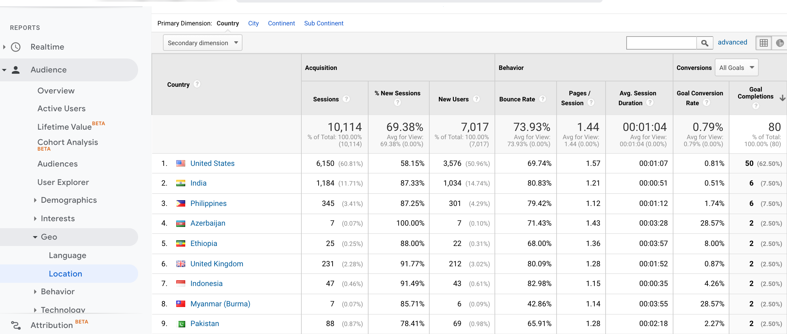Open the All Goals dropdown

click(736, 68)
